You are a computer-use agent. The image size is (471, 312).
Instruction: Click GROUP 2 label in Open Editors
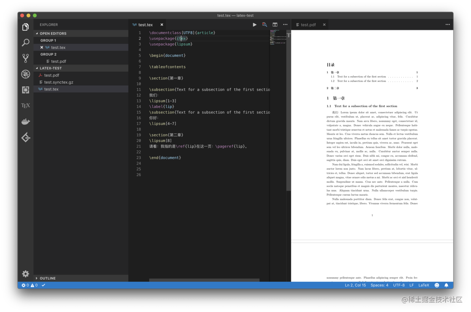pyautogui.click(x=48, y=54)
